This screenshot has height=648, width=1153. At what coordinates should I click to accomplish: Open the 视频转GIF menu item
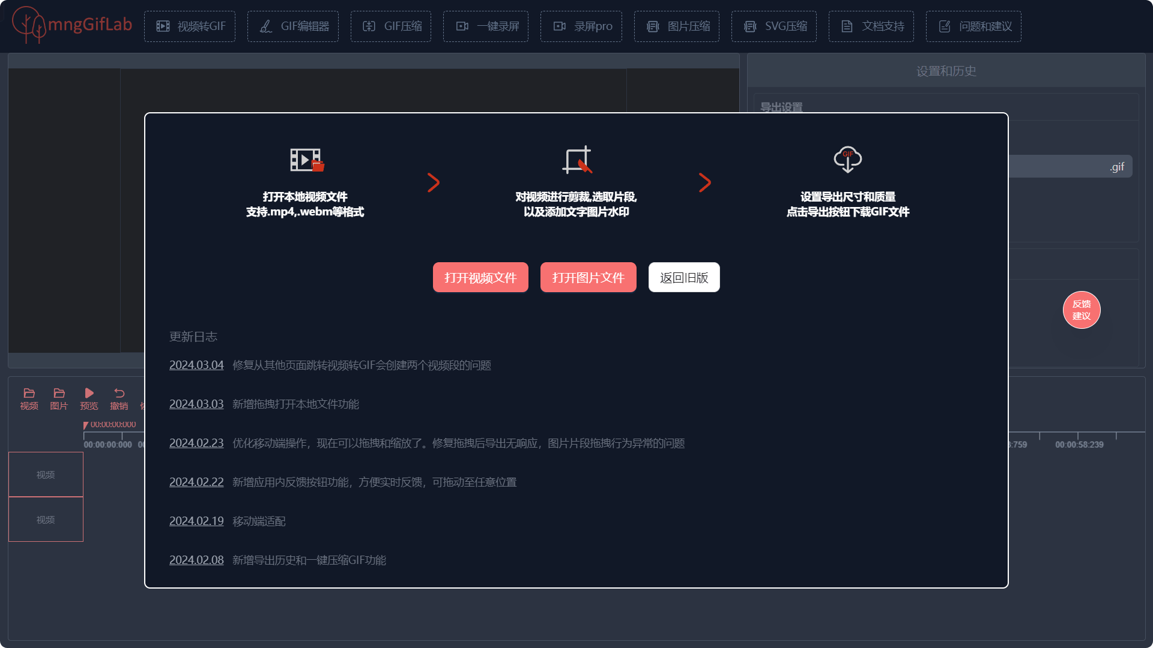pos(190,26)
